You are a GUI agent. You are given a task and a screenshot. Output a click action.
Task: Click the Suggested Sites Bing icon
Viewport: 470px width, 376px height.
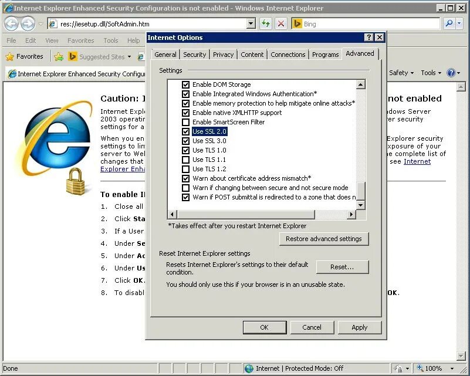click(73, 56)
